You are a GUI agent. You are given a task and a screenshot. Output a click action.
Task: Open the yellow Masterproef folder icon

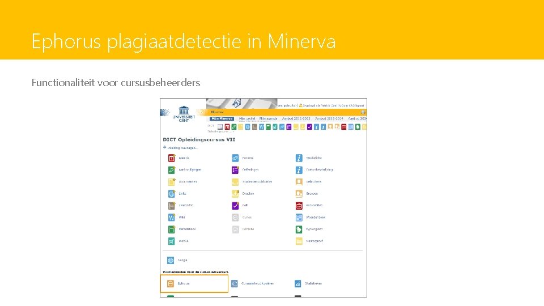[299, 241]
